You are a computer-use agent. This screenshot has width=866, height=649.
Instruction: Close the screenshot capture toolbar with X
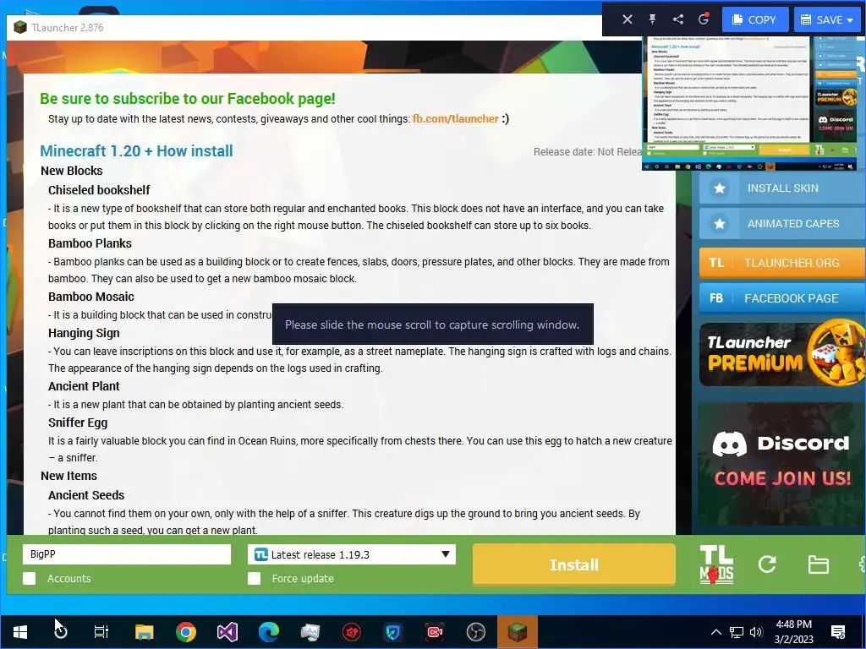(627, 20)
